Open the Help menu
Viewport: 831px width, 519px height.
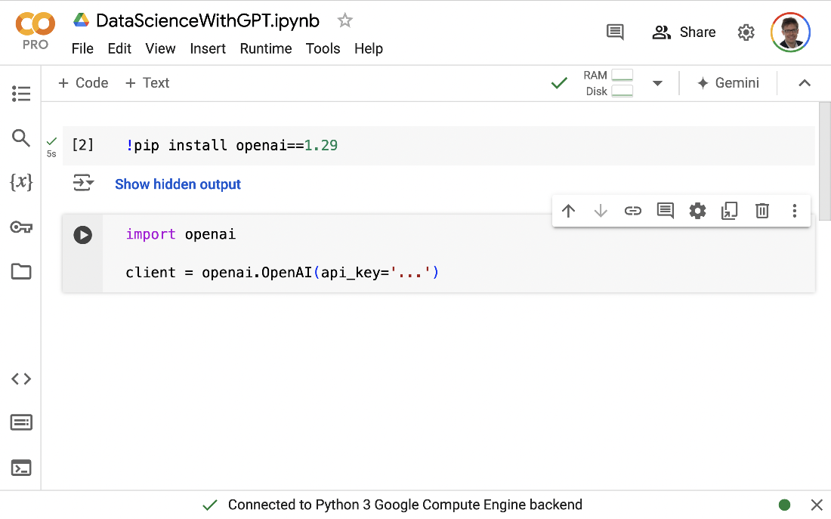pos(369,49)
